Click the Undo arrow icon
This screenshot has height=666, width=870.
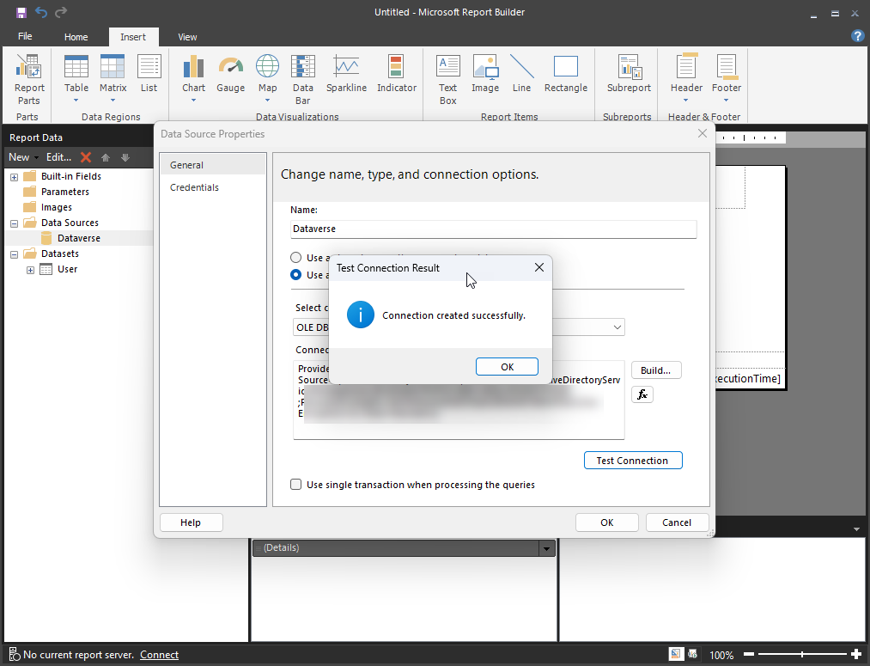[41, 12]
